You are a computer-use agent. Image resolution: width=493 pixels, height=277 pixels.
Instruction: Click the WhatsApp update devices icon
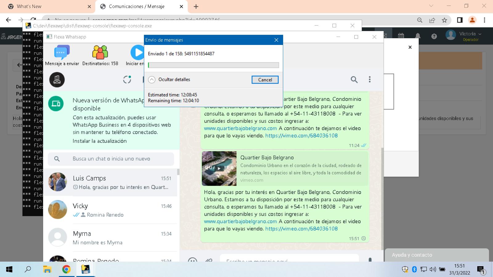click(x=56, y=104)
